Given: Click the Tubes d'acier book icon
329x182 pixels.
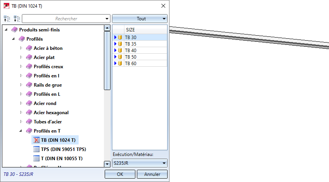Looking at the screenshot, I should tap(29, 121).
